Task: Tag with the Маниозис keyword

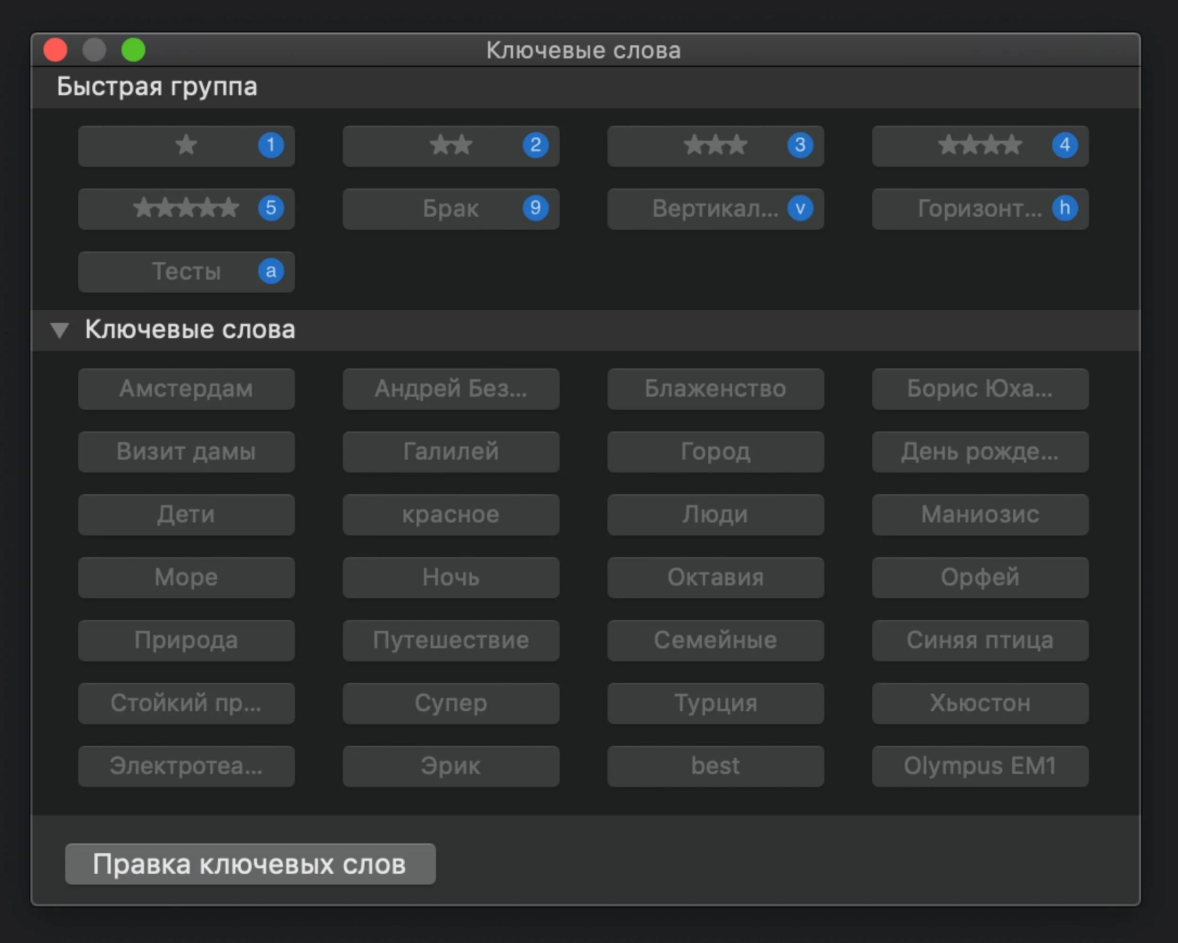Action: tap(980, 514)
